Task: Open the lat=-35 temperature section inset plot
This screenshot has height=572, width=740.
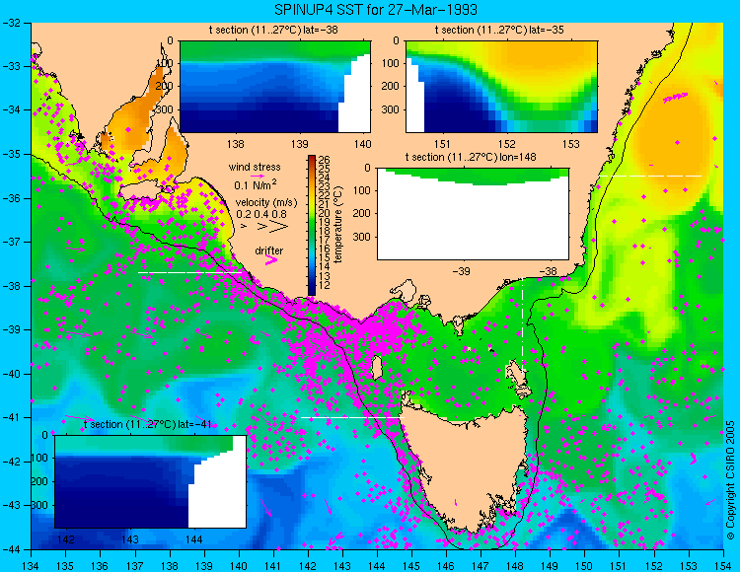Action: [501, 87]
